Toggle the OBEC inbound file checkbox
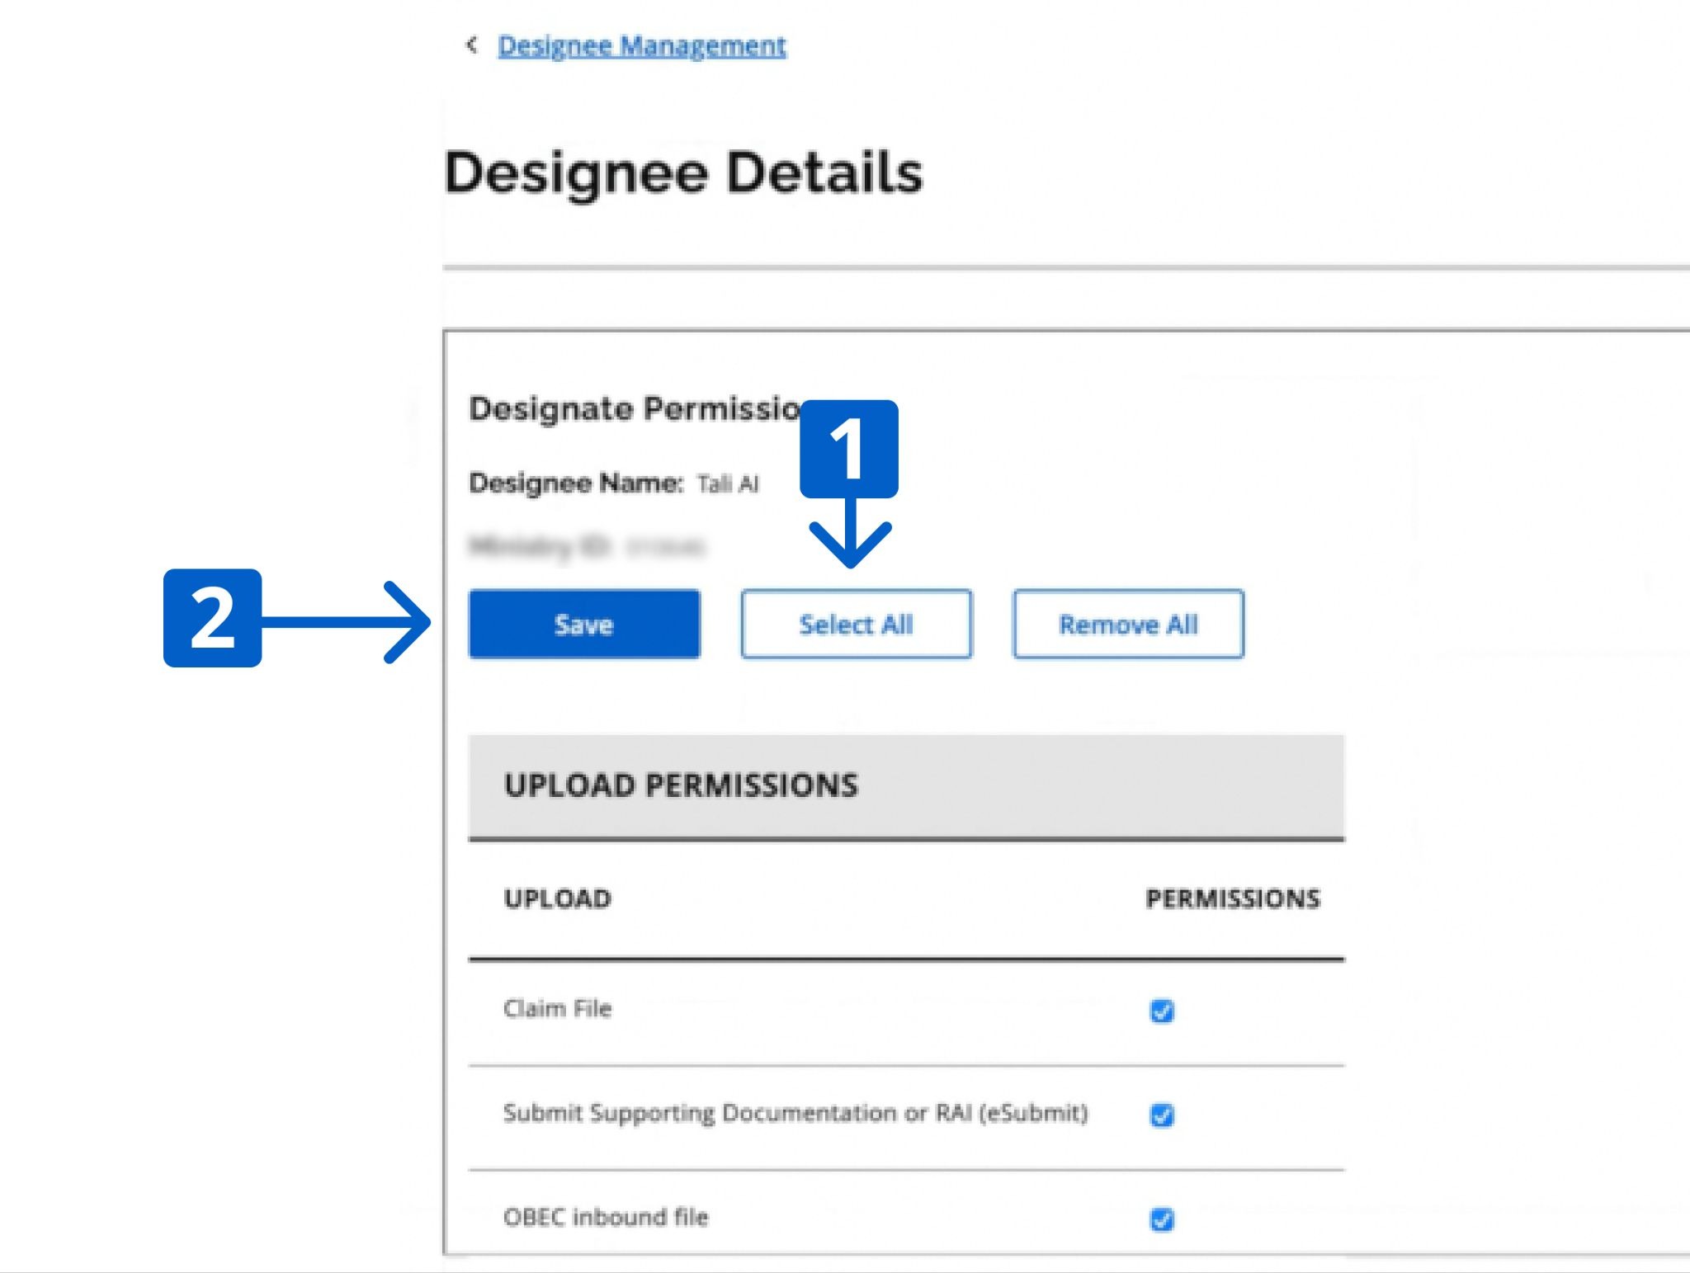 pyautogui.click(x=1161, y=1219)
